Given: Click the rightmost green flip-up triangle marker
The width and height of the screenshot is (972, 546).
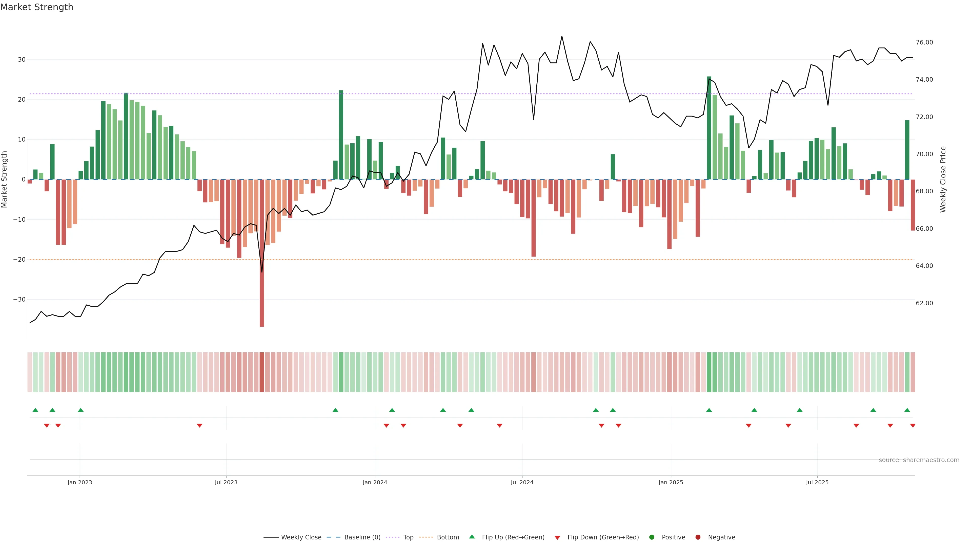Looking at the screenshot, I should [x=907, y=410].
